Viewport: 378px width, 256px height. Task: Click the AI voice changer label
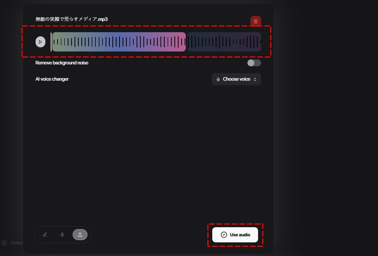point(52,79)
